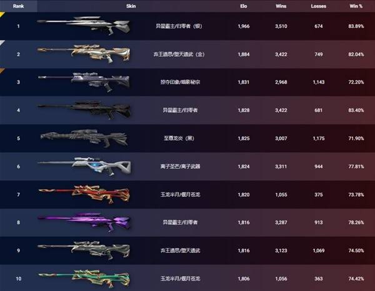This screenshot has height=291, width=375.
Task: Choose the black dragon sniper skin ranked 5
Action: pyautogui.click(x=84, y=138)
